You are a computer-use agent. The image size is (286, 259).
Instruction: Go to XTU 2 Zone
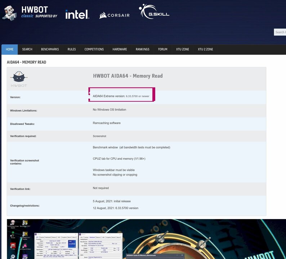tap(205, 49)
